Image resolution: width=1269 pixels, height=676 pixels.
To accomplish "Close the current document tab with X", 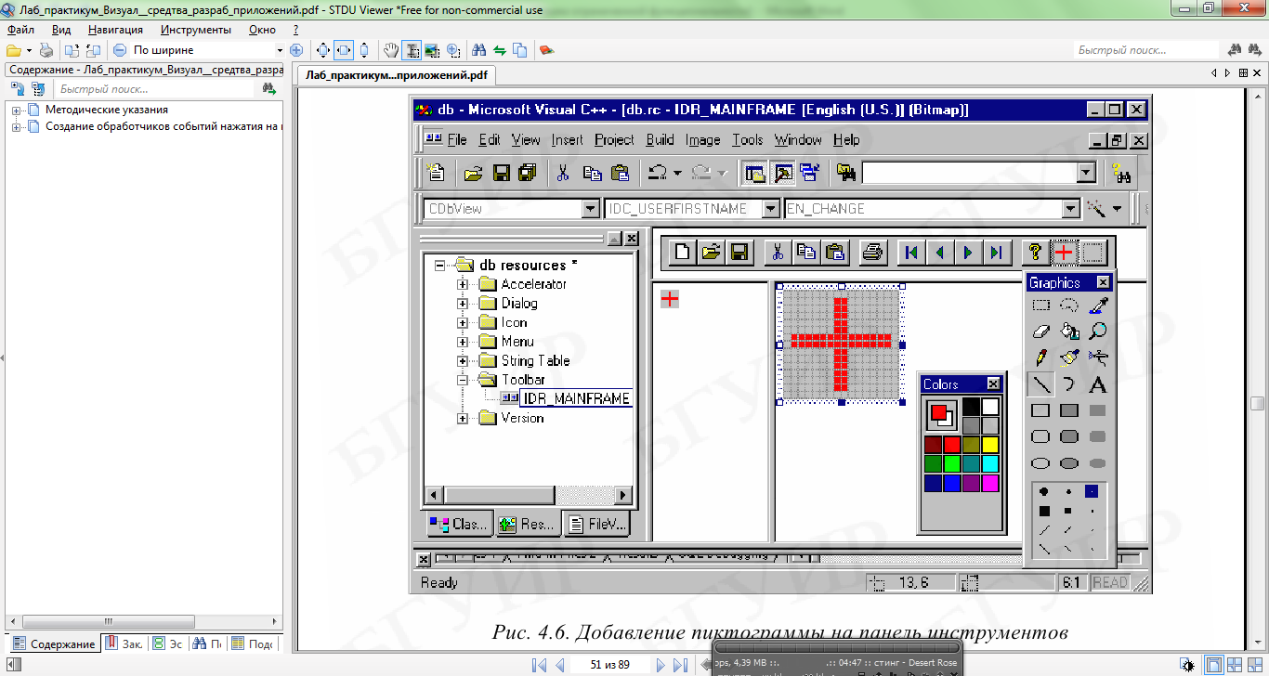I will point(1257,72).
